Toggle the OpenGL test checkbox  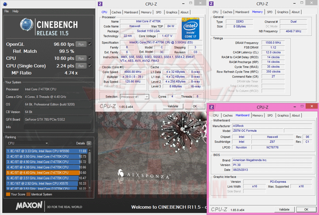[x=90, y=44]
